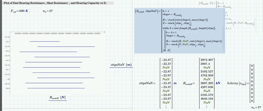Select the y-axis tick label −24.2

click(x=8, y=60)
